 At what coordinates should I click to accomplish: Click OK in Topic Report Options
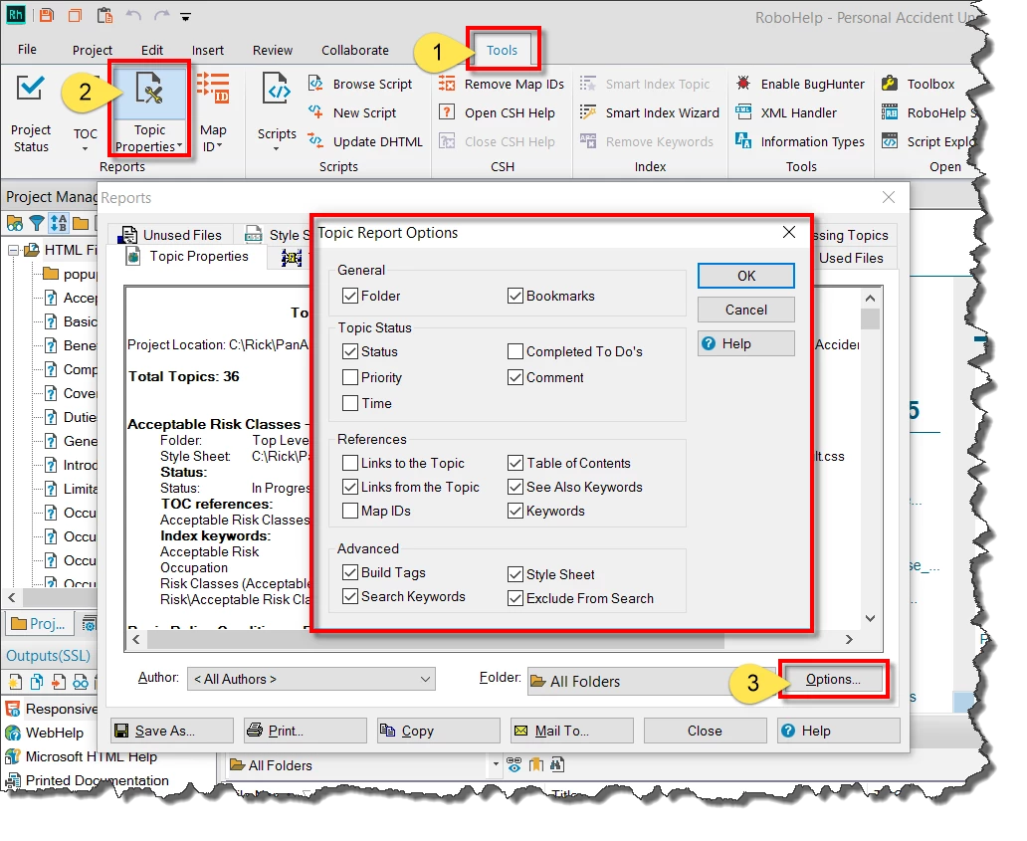(x=746, y=276)
